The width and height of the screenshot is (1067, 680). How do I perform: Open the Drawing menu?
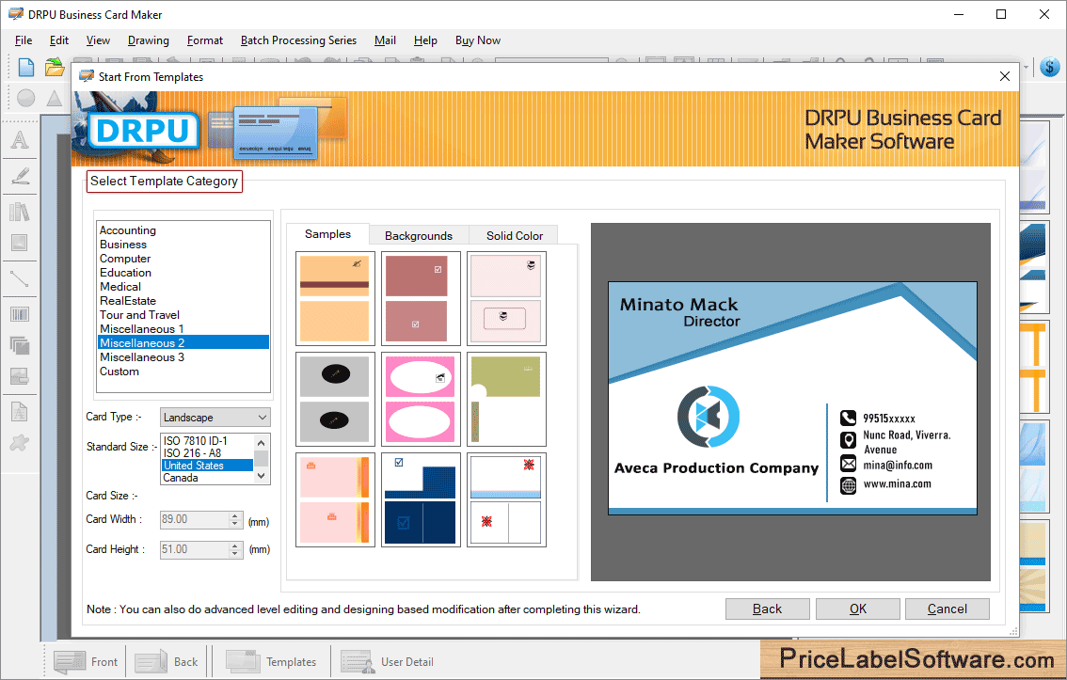[x=149, y=40]
